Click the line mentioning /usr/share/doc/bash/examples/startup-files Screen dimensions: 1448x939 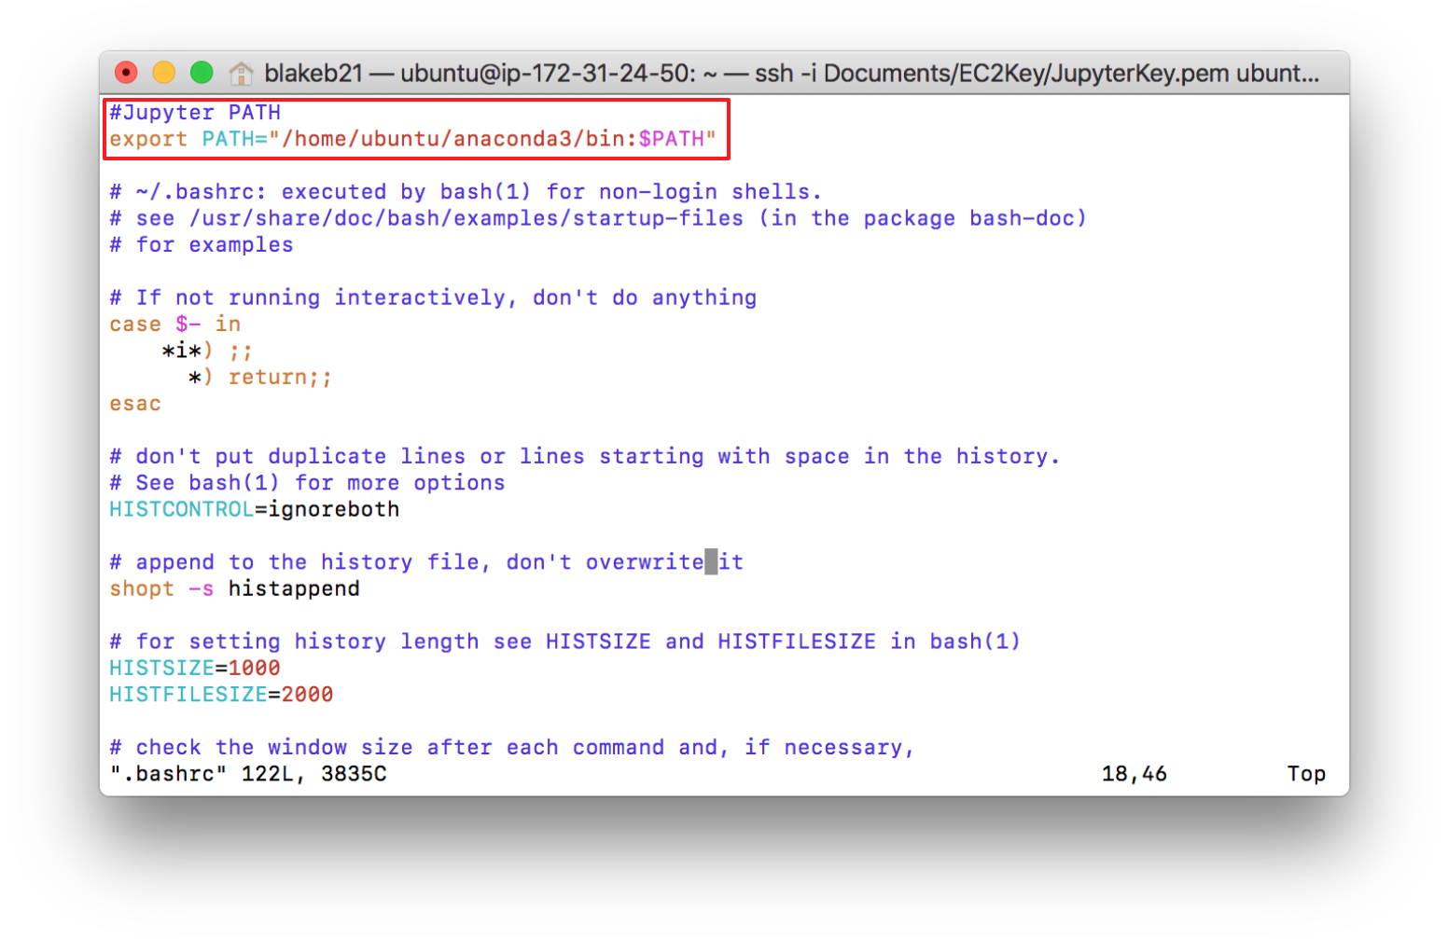[598, 218]
